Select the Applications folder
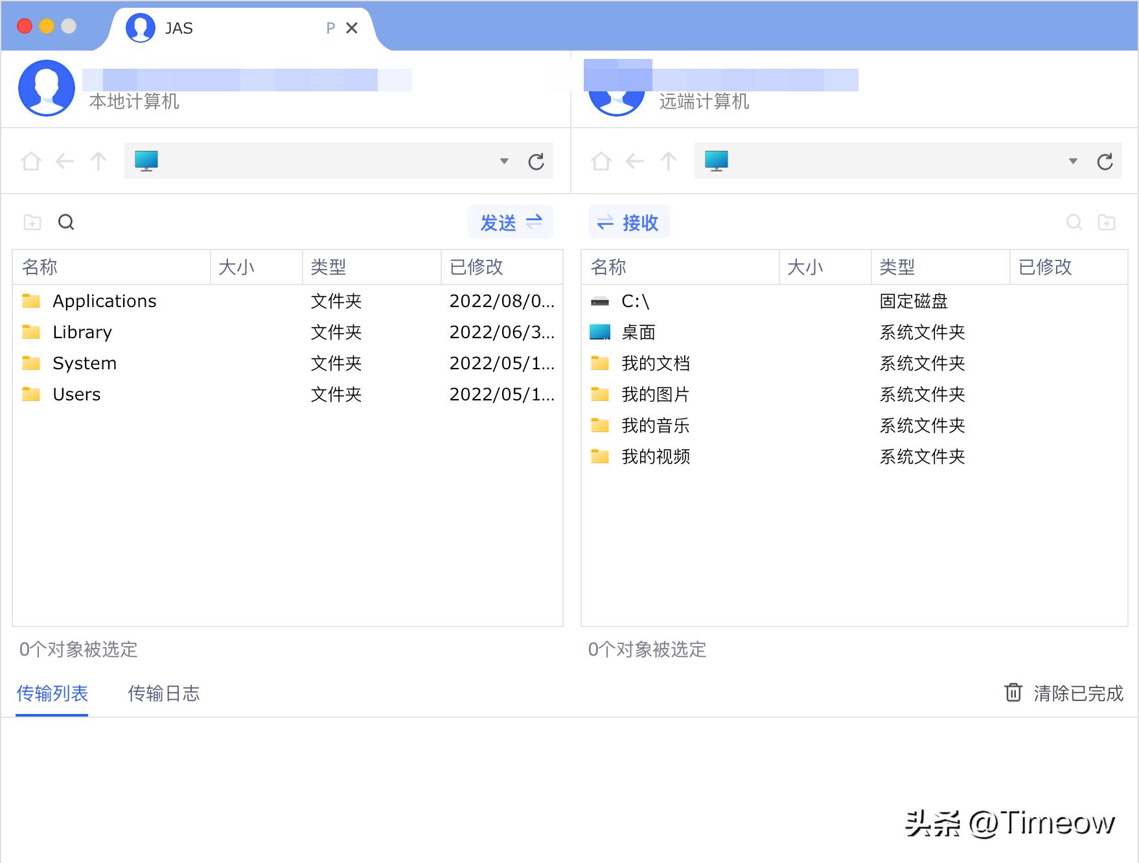This screenshot has width=1139, height=863. [104, 301]
